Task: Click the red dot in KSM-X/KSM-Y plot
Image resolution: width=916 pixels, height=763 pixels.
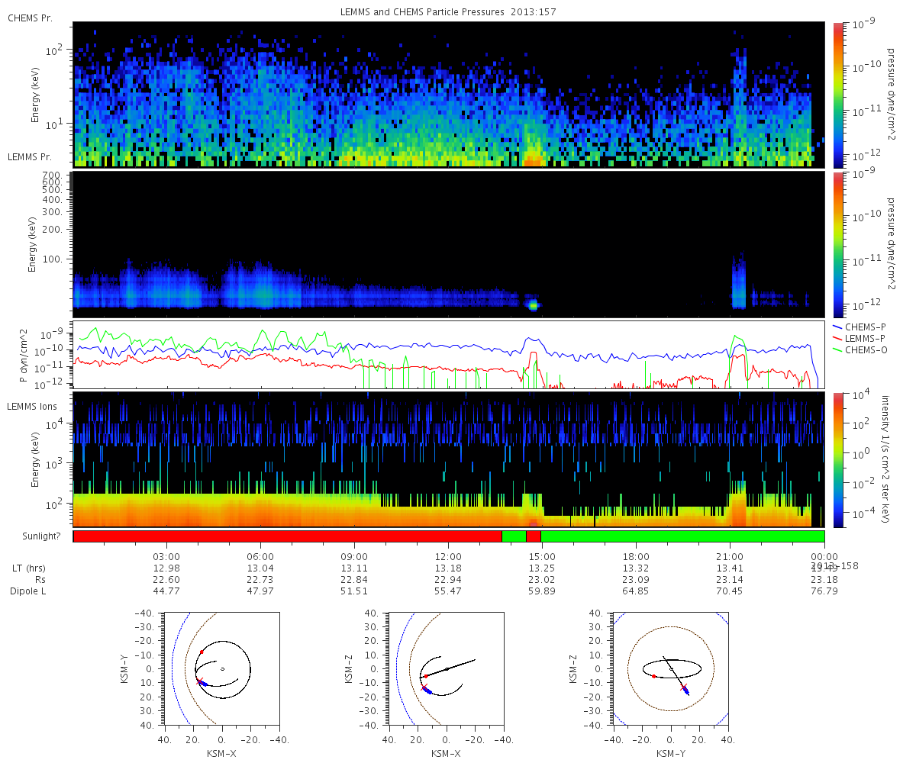Action: [202, 652]
